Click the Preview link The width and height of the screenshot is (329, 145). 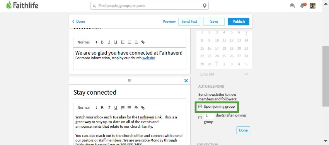click(x=169, y=21)
